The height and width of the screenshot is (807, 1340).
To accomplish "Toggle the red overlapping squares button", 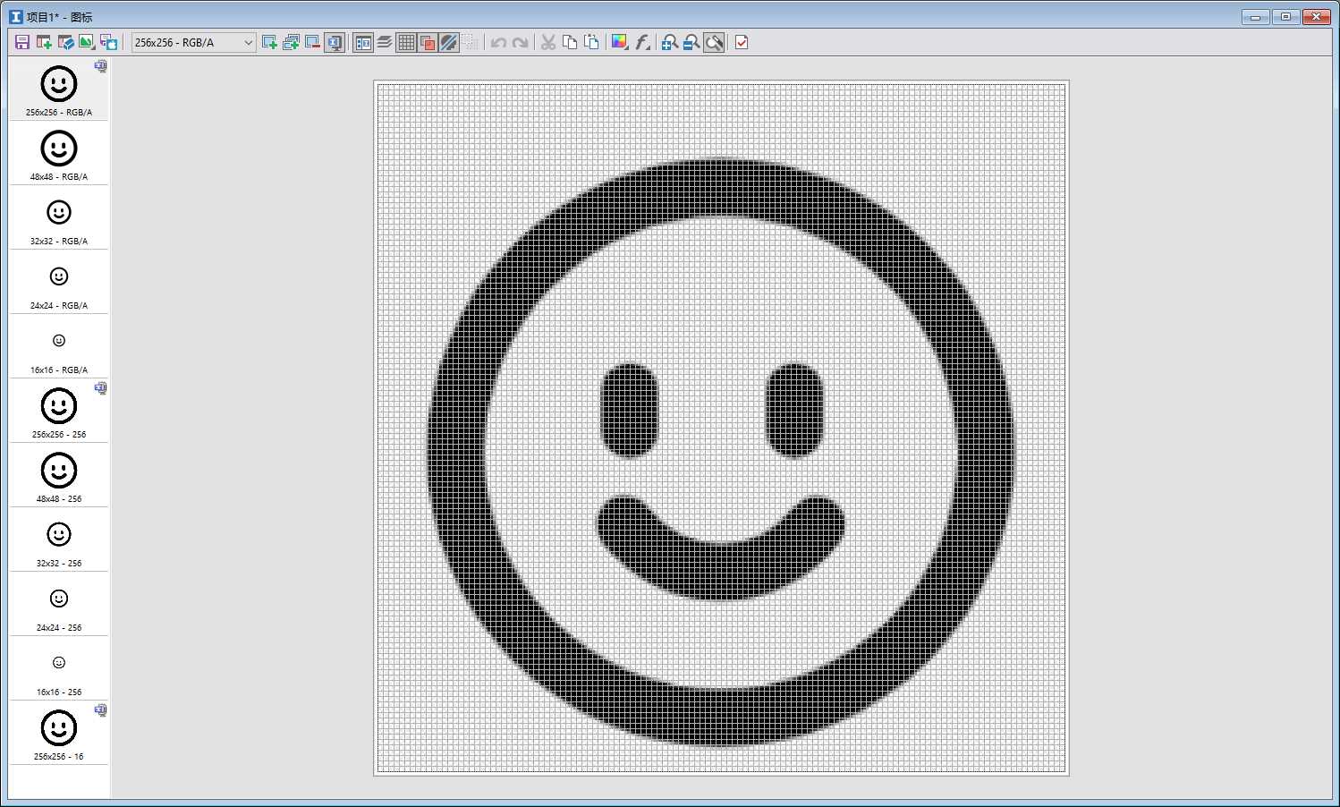I will tap(428, 42).
